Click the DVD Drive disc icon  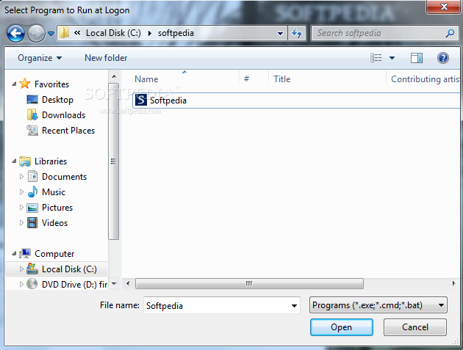[x=32, y=284]
